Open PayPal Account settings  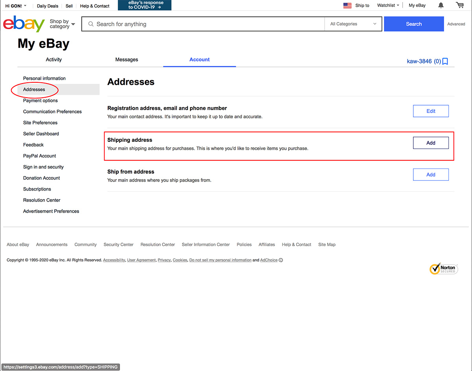39,156
